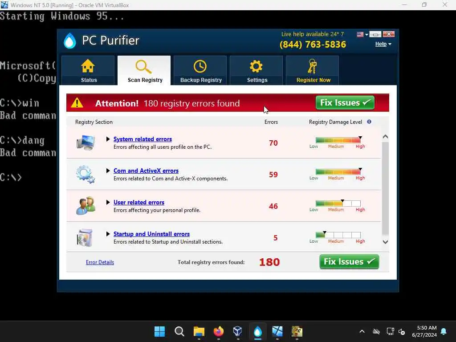Screen dimensions: 456x342
Task: Click the error list vertical scrollbar thumb
Action: click(385, 188)
